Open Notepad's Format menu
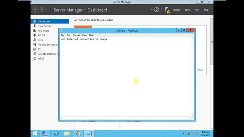244x137 pixels. [x=76, y=35]
